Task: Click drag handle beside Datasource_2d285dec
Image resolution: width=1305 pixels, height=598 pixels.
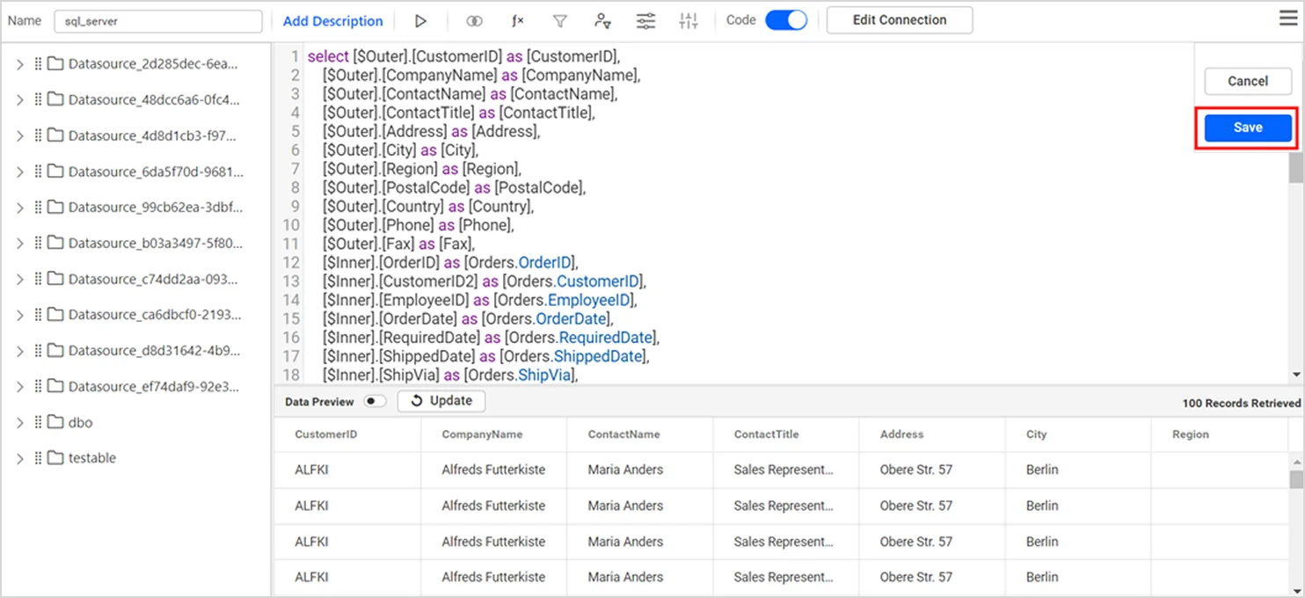Action: click(38, 63)
